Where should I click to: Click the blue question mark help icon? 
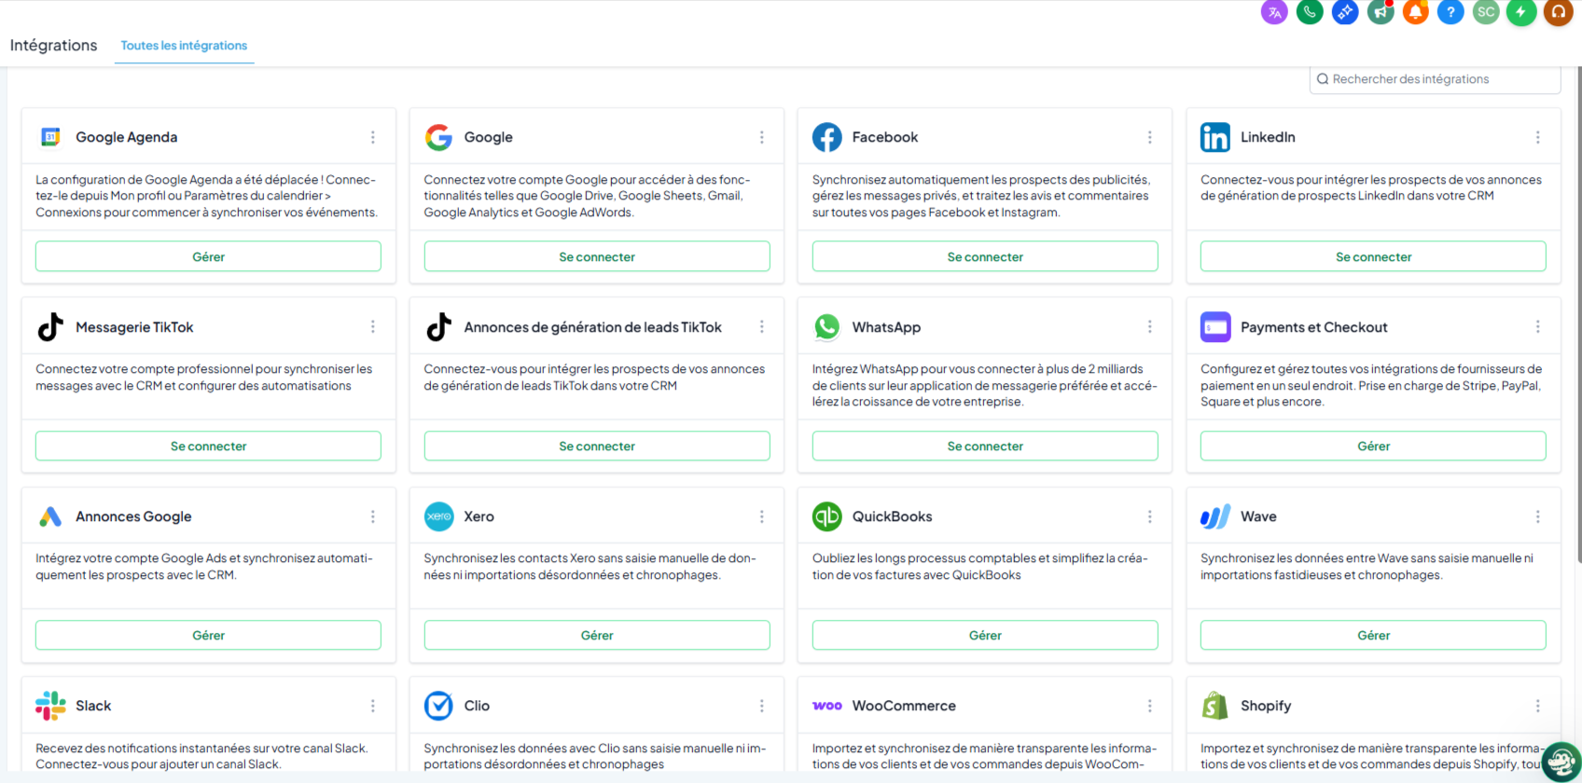click(1450, 12)
